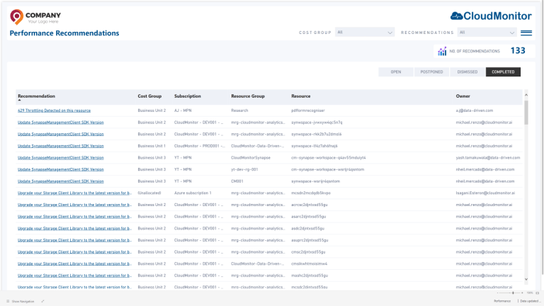Sort by Owner column header
Screen dimensions: 544x306
[x=463, y=96]
